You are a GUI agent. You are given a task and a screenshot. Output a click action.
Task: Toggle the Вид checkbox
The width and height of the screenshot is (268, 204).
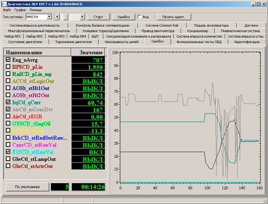(140, 17)
